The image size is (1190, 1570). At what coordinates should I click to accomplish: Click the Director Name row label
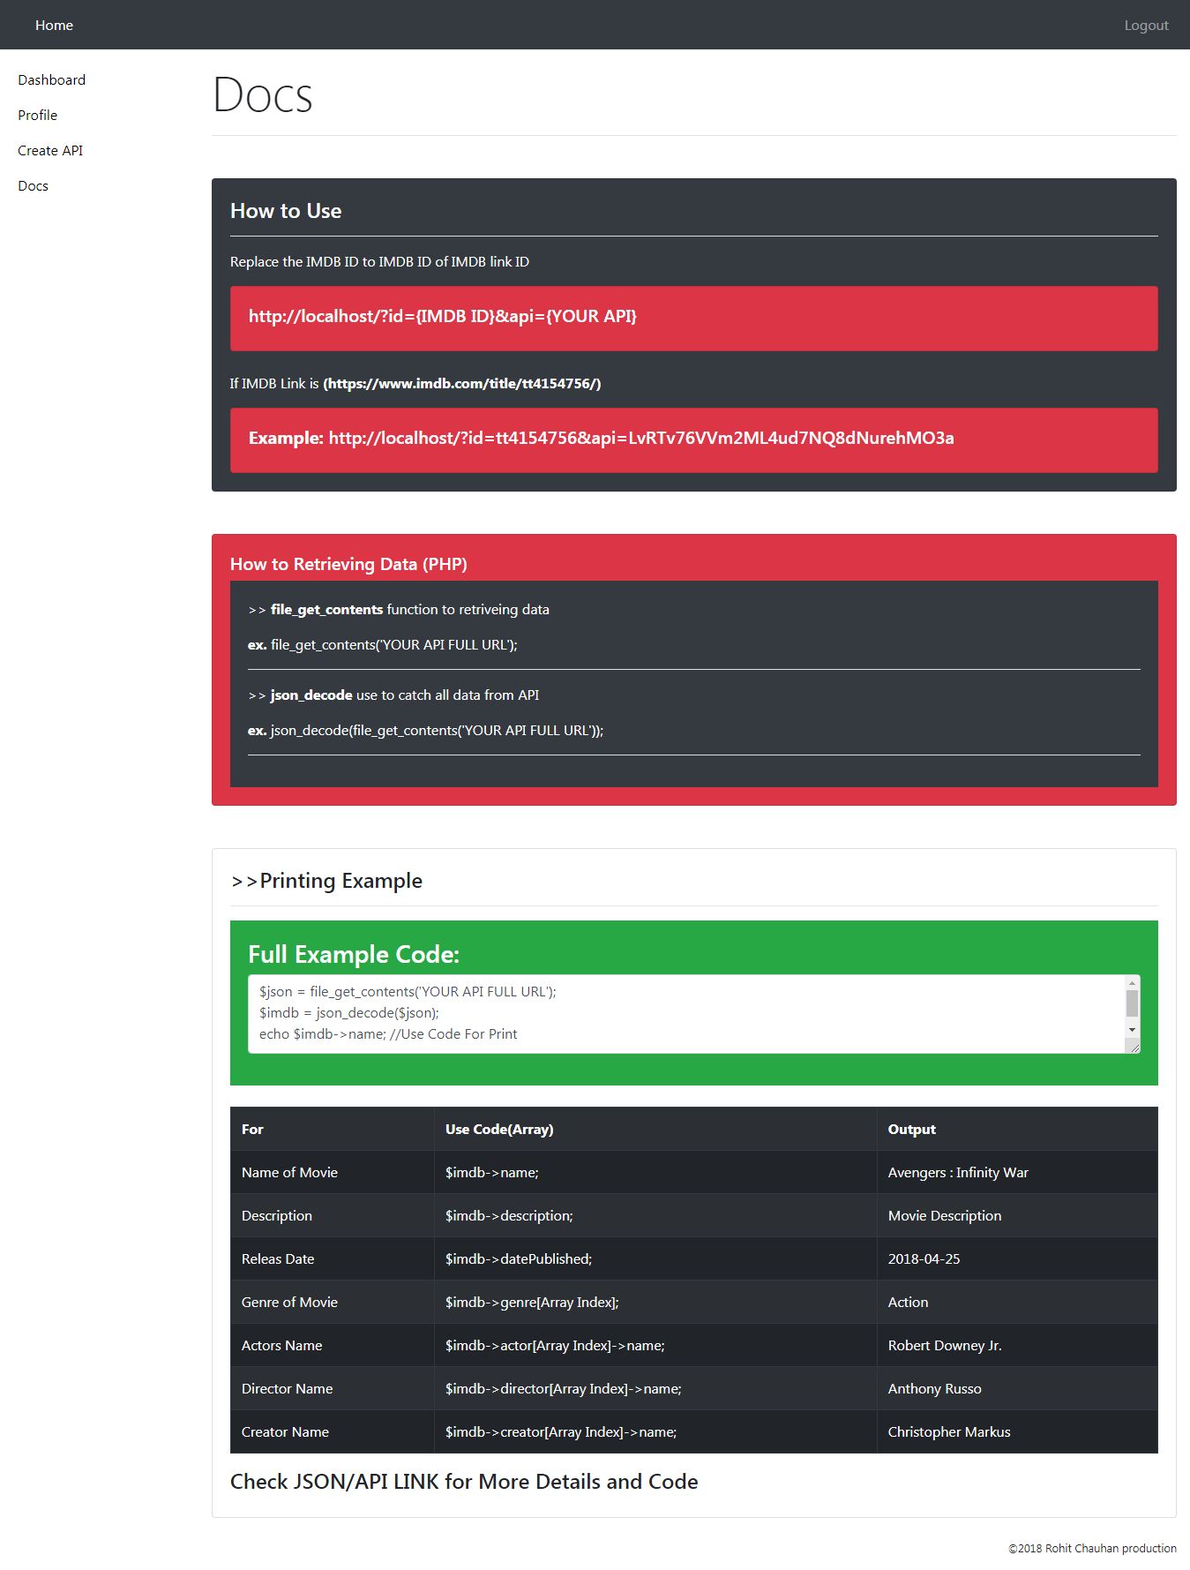click(x=288, y=1388)
